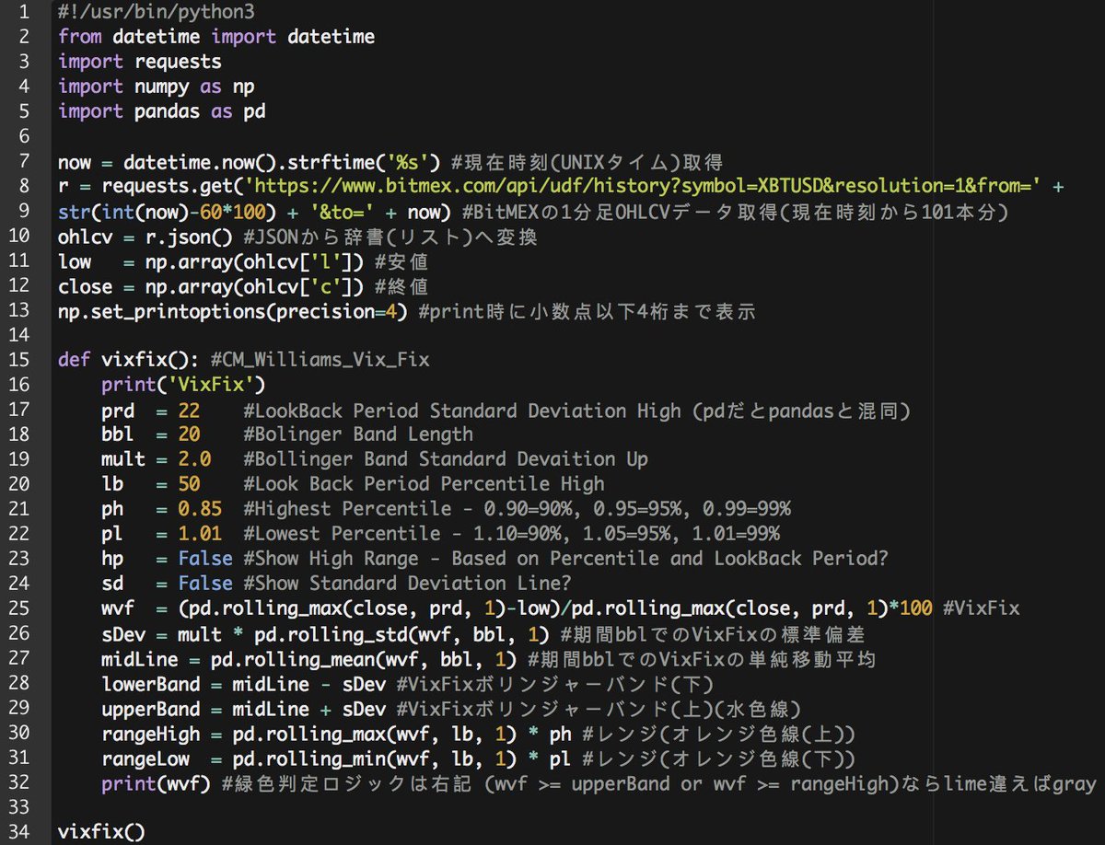Click 'print(wvf)' on line 32
Screen dimensions: 1105x845
click(156, 782)
